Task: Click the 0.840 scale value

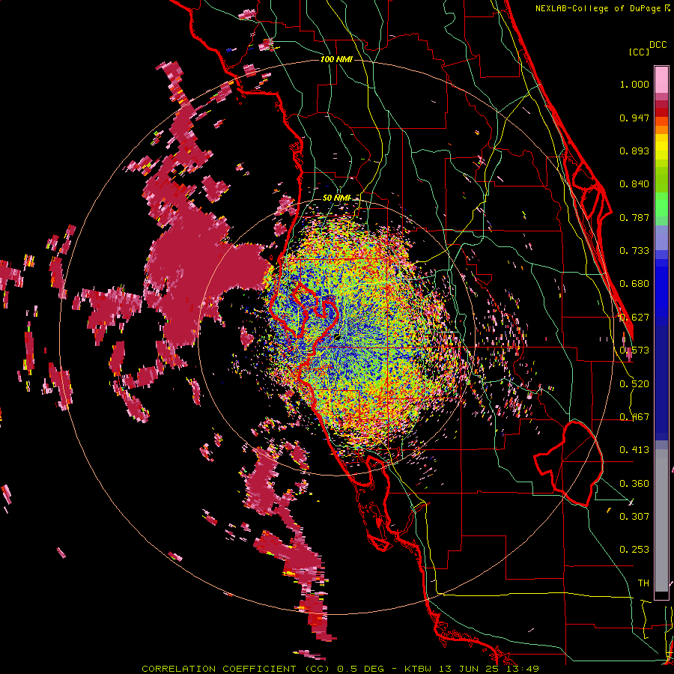Action: coord(634,184)
